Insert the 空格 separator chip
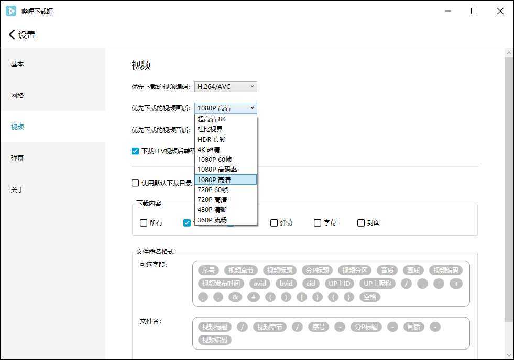Screen dimensions: 514x360 (x=370, y=297)
